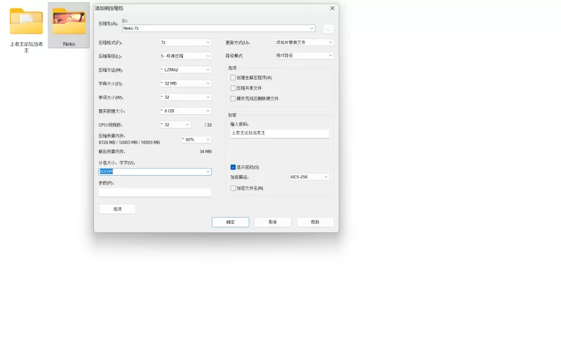Uncheck 显示密码 (show password) checkbox
Viewport: 561px width, 338px height.
pos(234,167)
